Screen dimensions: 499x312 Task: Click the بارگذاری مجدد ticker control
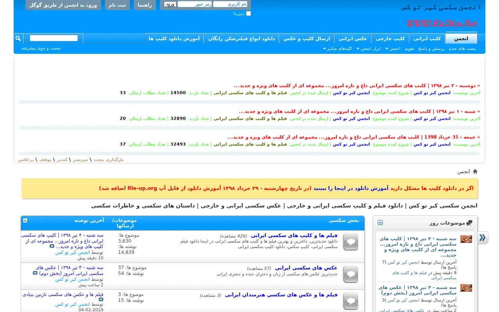[x=108, y=160]
